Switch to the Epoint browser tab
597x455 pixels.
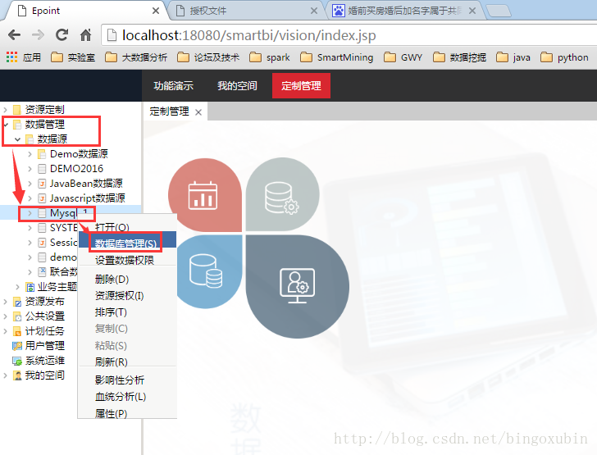[85, 11]
